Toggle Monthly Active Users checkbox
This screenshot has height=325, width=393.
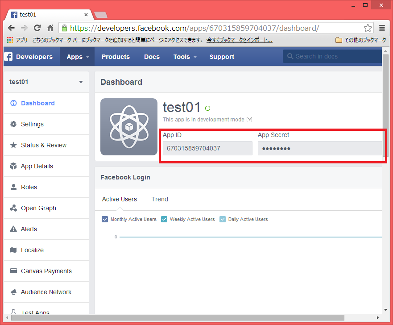105,219
